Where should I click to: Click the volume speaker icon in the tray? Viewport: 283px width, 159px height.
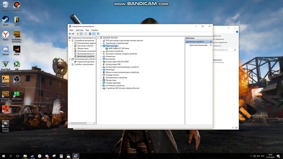pos(258,156)
